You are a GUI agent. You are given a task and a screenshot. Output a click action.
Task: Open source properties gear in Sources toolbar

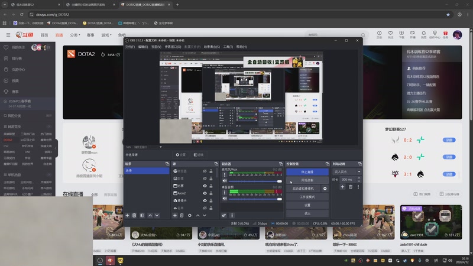tap(190, 215)
